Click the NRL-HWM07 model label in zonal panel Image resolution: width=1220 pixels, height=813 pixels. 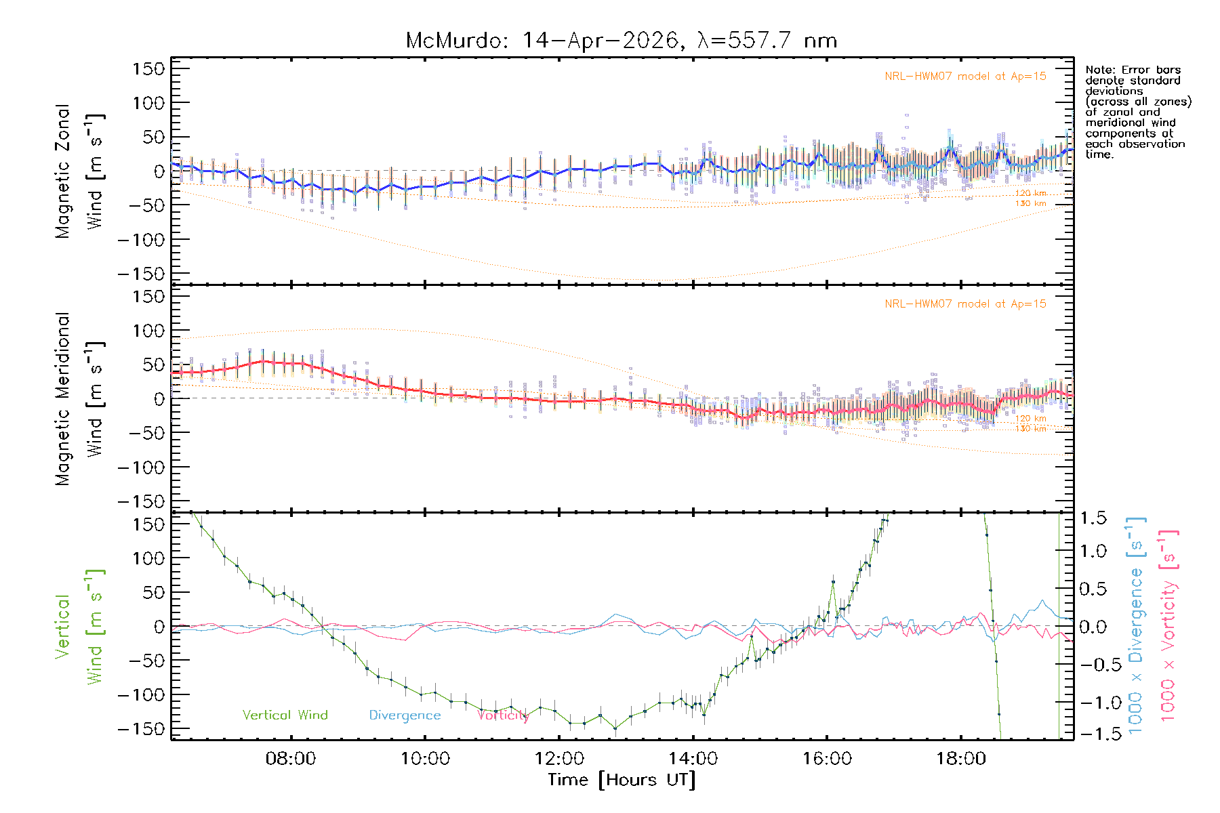pos(965,77)
